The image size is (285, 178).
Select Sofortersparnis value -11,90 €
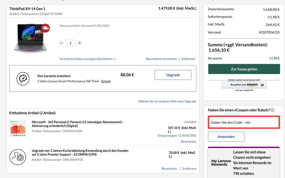pos(273,17)
